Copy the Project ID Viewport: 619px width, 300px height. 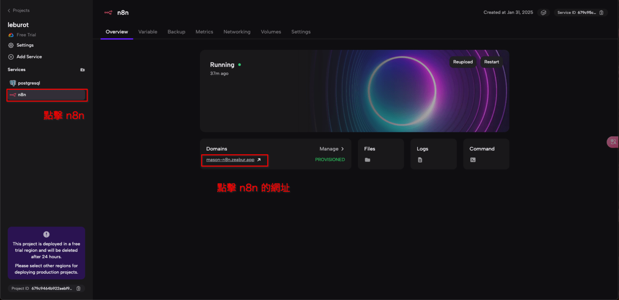point(79,288)
